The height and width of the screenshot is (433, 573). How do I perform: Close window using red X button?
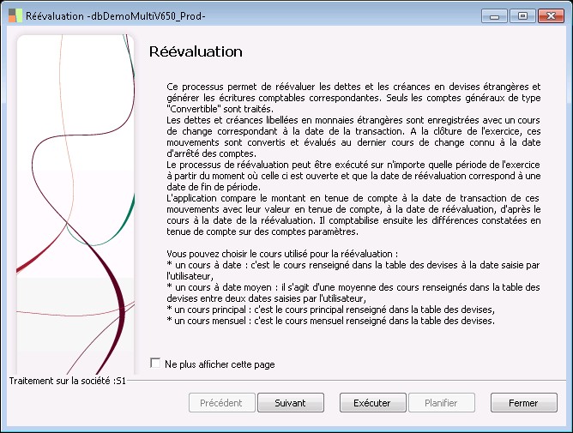[x=551, y=16]
